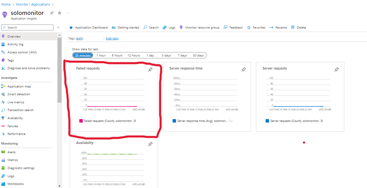Go to Live metrics in sidebar
The image size is (367, 188).
[x=16, y=102]
